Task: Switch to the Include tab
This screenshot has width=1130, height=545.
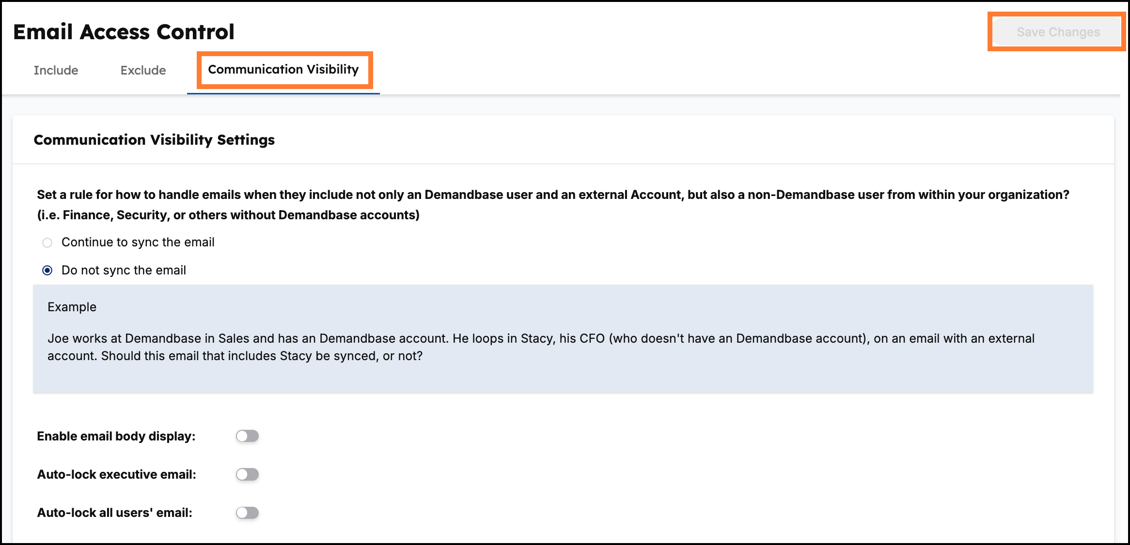Action: (56, 70)
